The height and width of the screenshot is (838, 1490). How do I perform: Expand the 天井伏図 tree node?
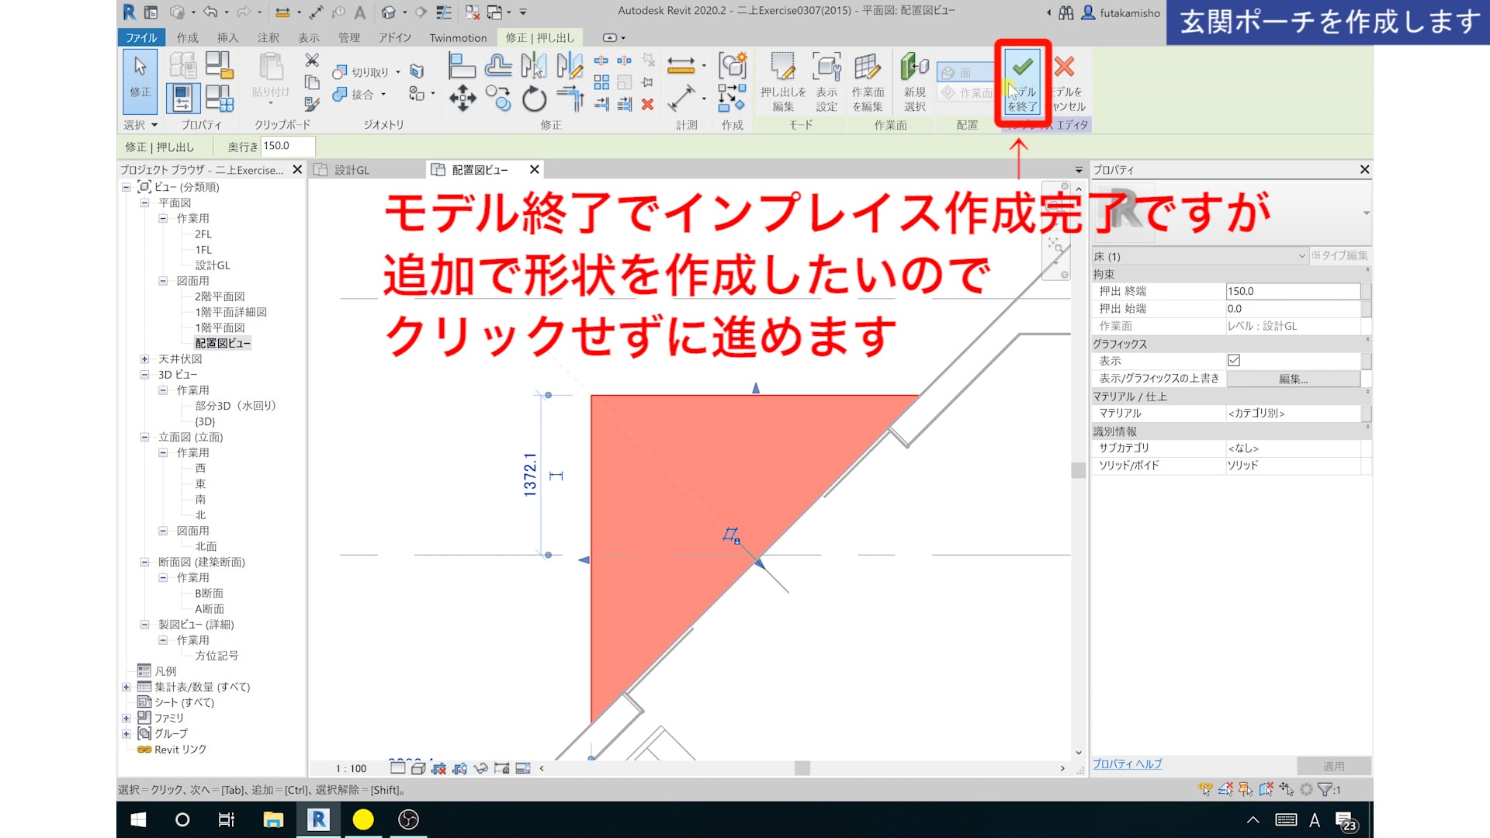(144, 359)
